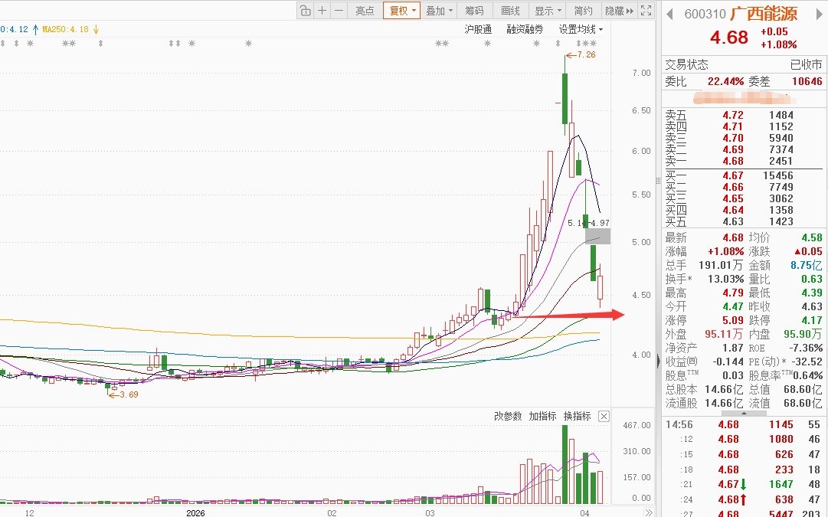
Task: Click stock code 600310
Action: pyautogui.click(x=705, y=15)
